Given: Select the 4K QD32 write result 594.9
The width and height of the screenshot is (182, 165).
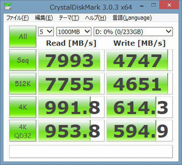Looking at the screenshot, I should click(140, 131).
